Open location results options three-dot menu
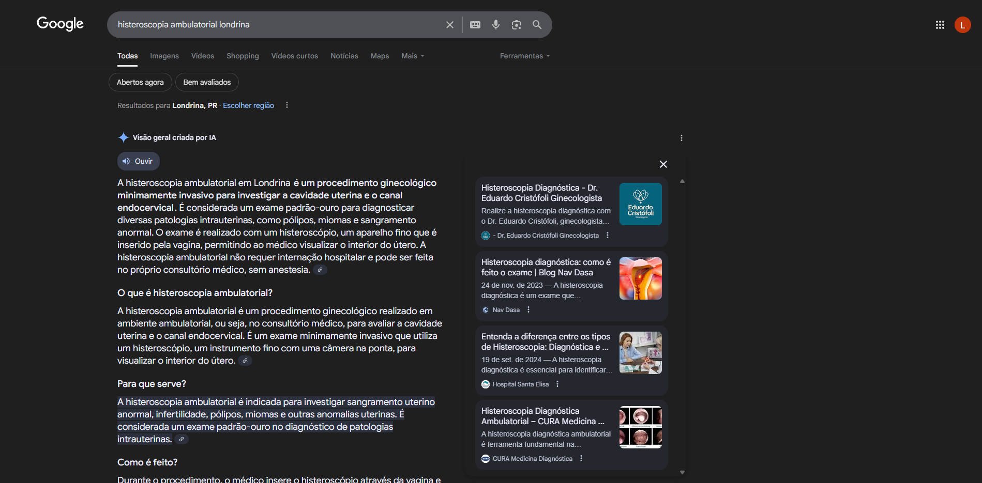 (287, 105)
